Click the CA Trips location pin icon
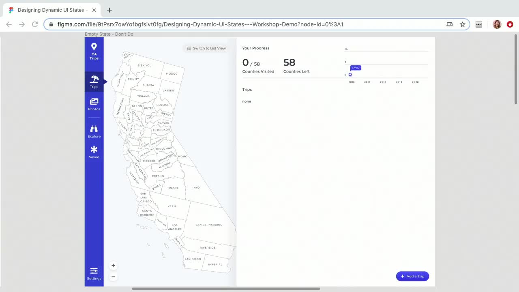 [94, 47]
